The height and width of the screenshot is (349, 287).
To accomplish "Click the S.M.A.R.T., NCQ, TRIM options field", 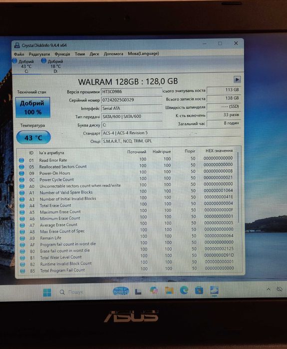I will 171,141.
